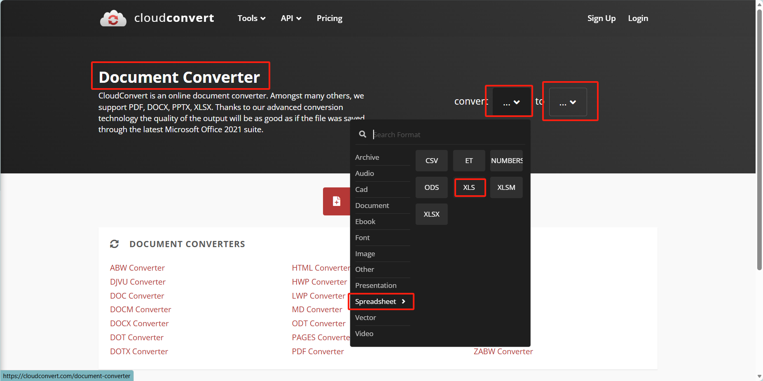Open the DOCX Converter link
763x381 pixels.
click(x=139, y=323)
